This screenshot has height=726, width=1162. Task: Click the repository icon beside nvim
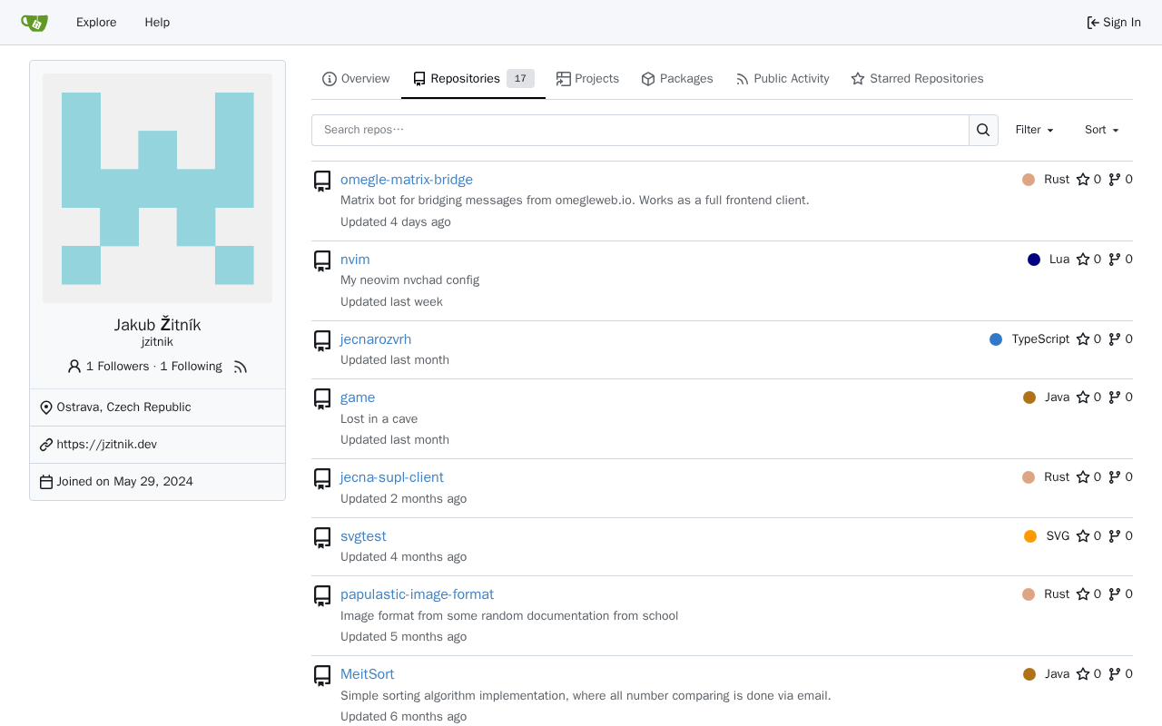pyautogui.click(x=322, y=261)
